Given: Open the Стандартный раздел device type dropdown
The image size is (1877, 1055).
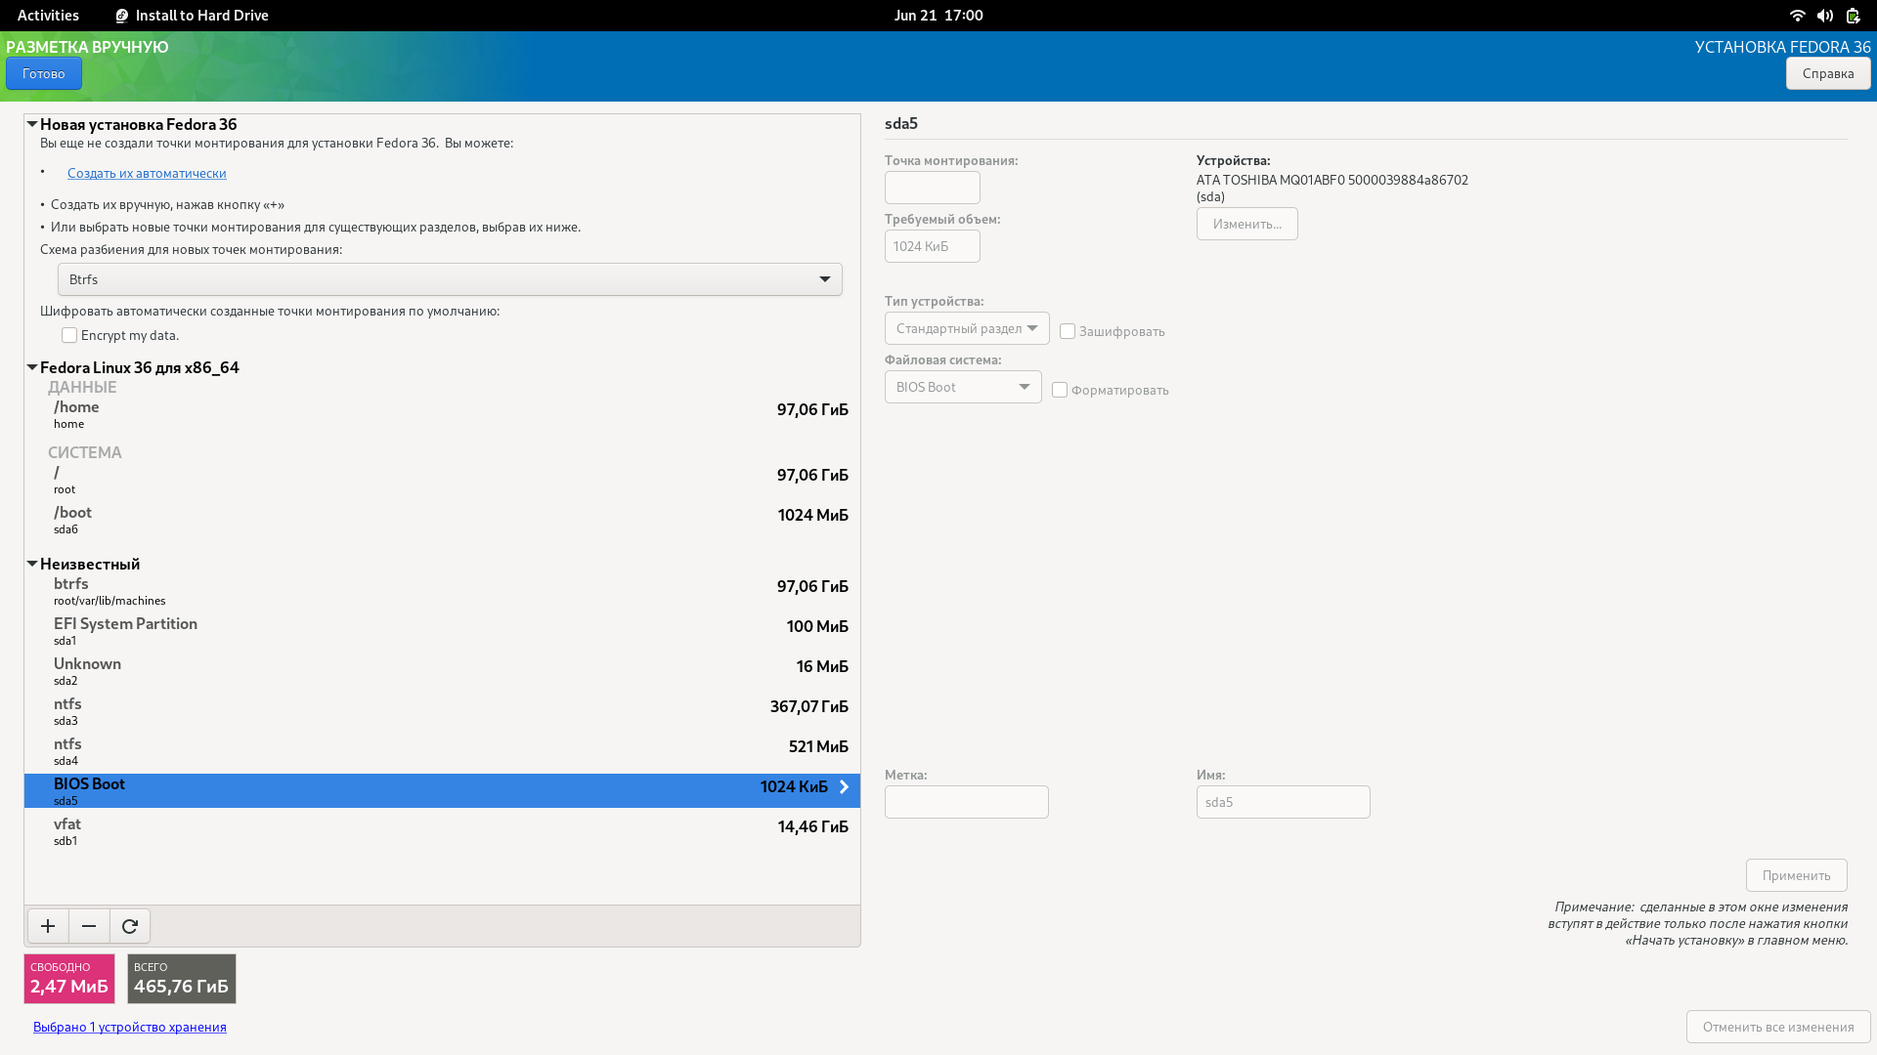Looking at the screenshot, I should coord(967,328).
